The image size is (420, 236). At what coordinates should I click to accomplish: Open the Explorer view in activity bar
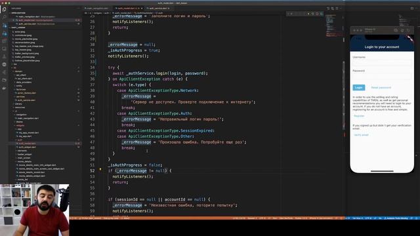coord(5,9)
